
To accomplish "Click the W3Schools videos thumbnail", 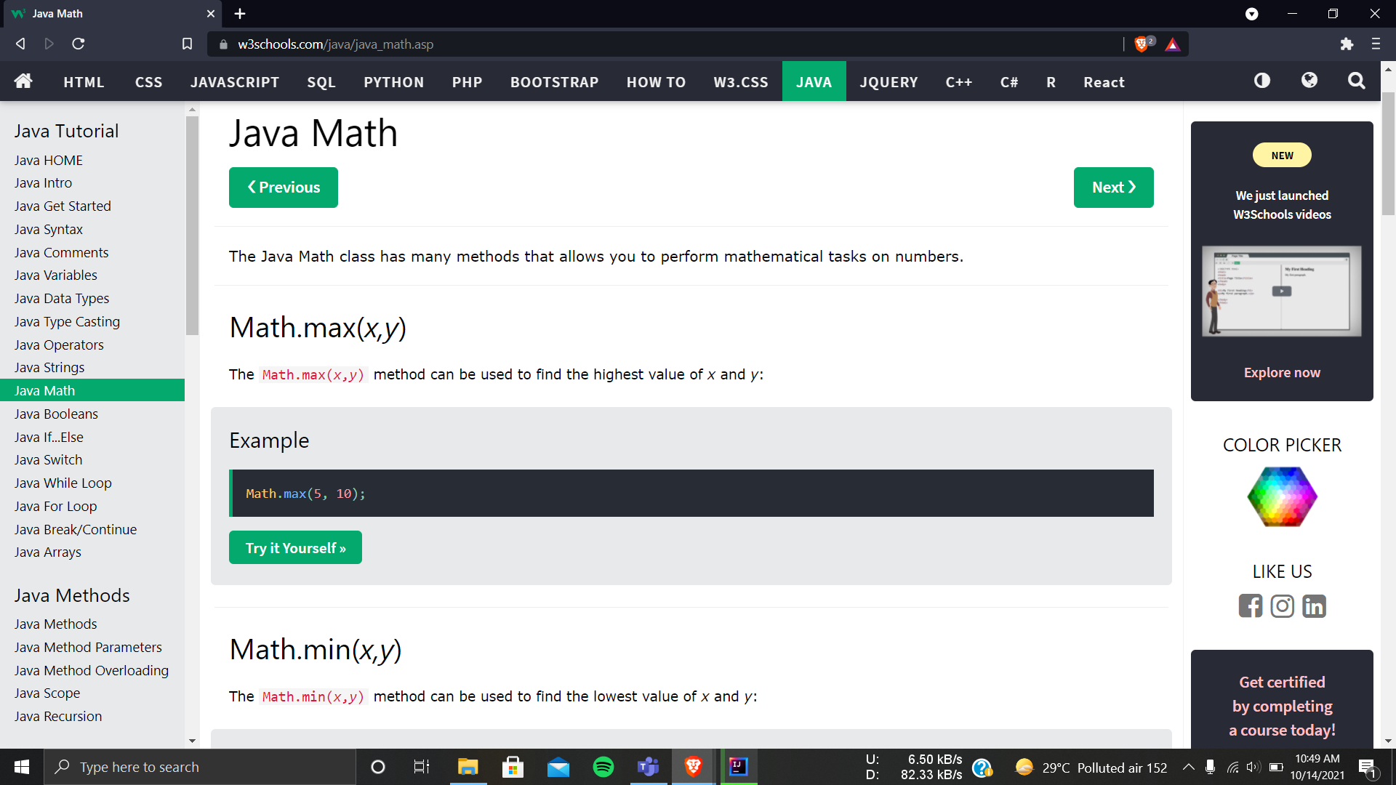I will (x=1282, y=291).
